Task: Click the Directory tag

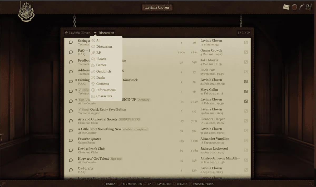Action: tap(143, 100)
